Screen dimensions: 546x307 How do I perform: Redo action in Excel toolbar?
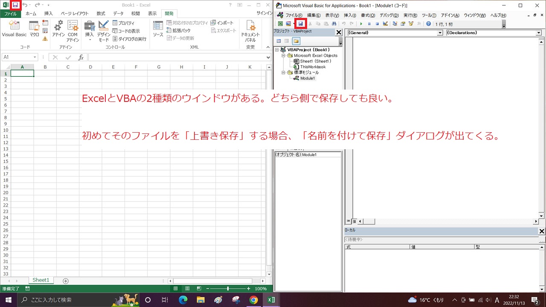click(x=38, y=5)
